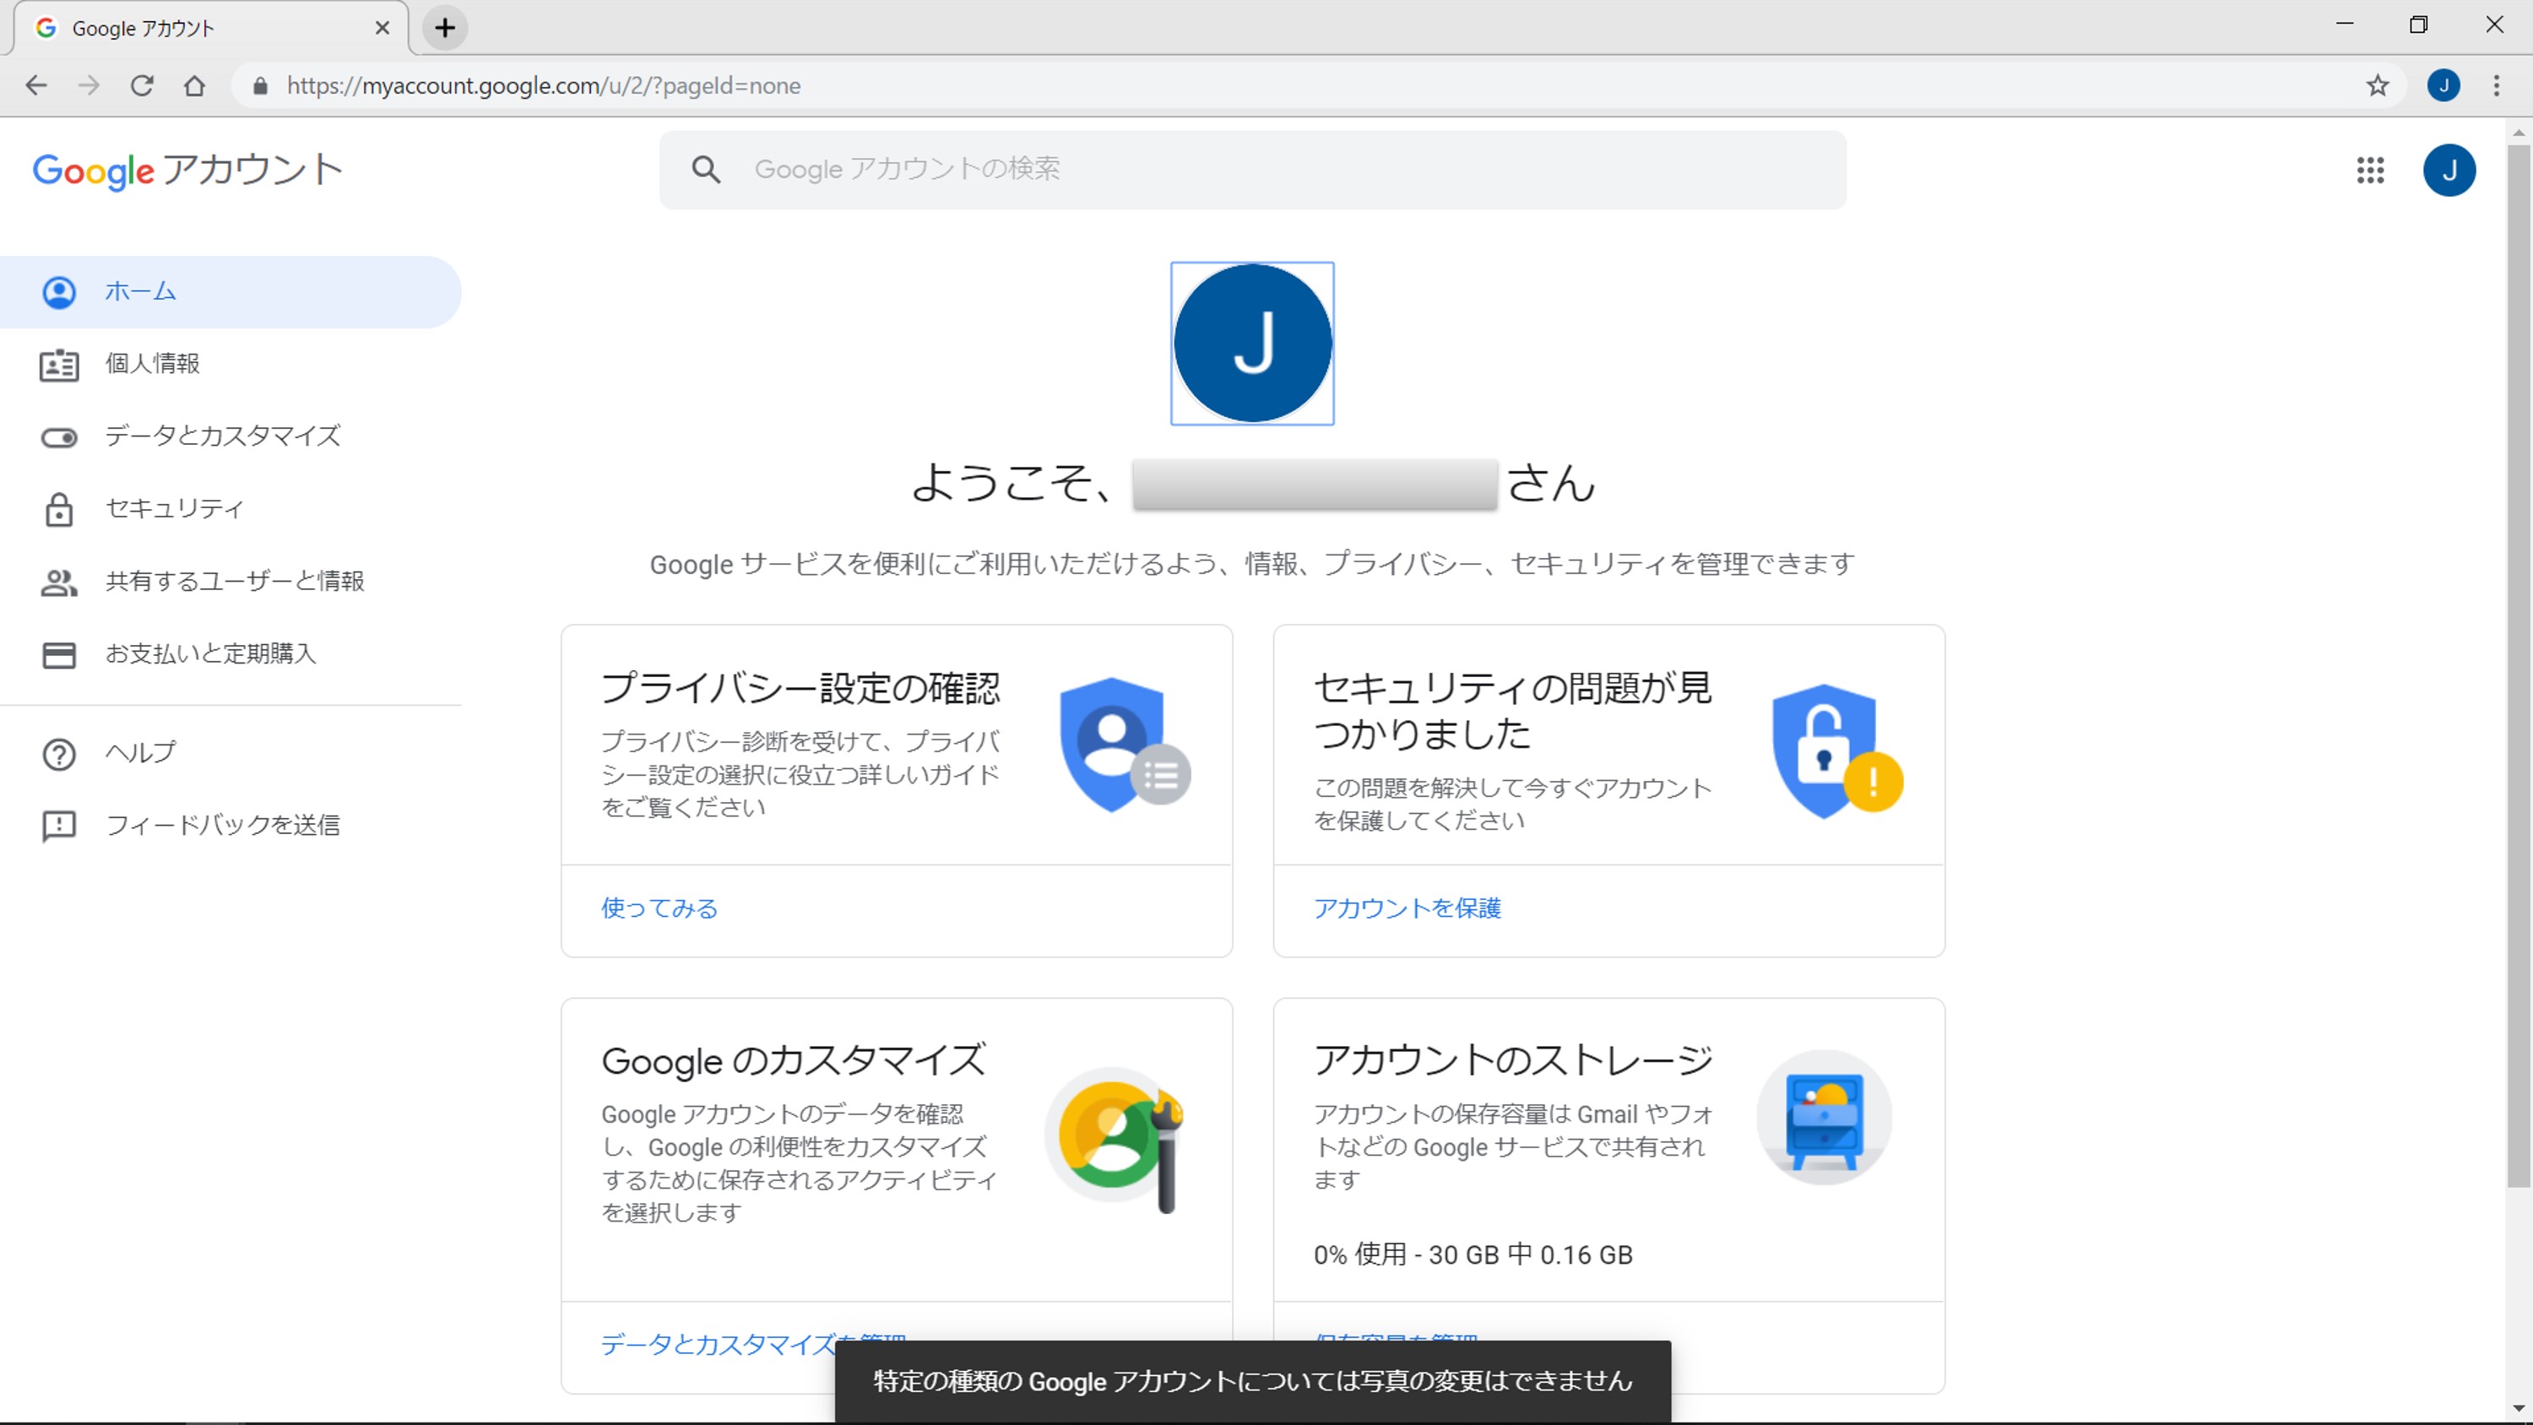Open the プライバシー設定の確認 heading
2533x1425 pixels.
(800, 687)
